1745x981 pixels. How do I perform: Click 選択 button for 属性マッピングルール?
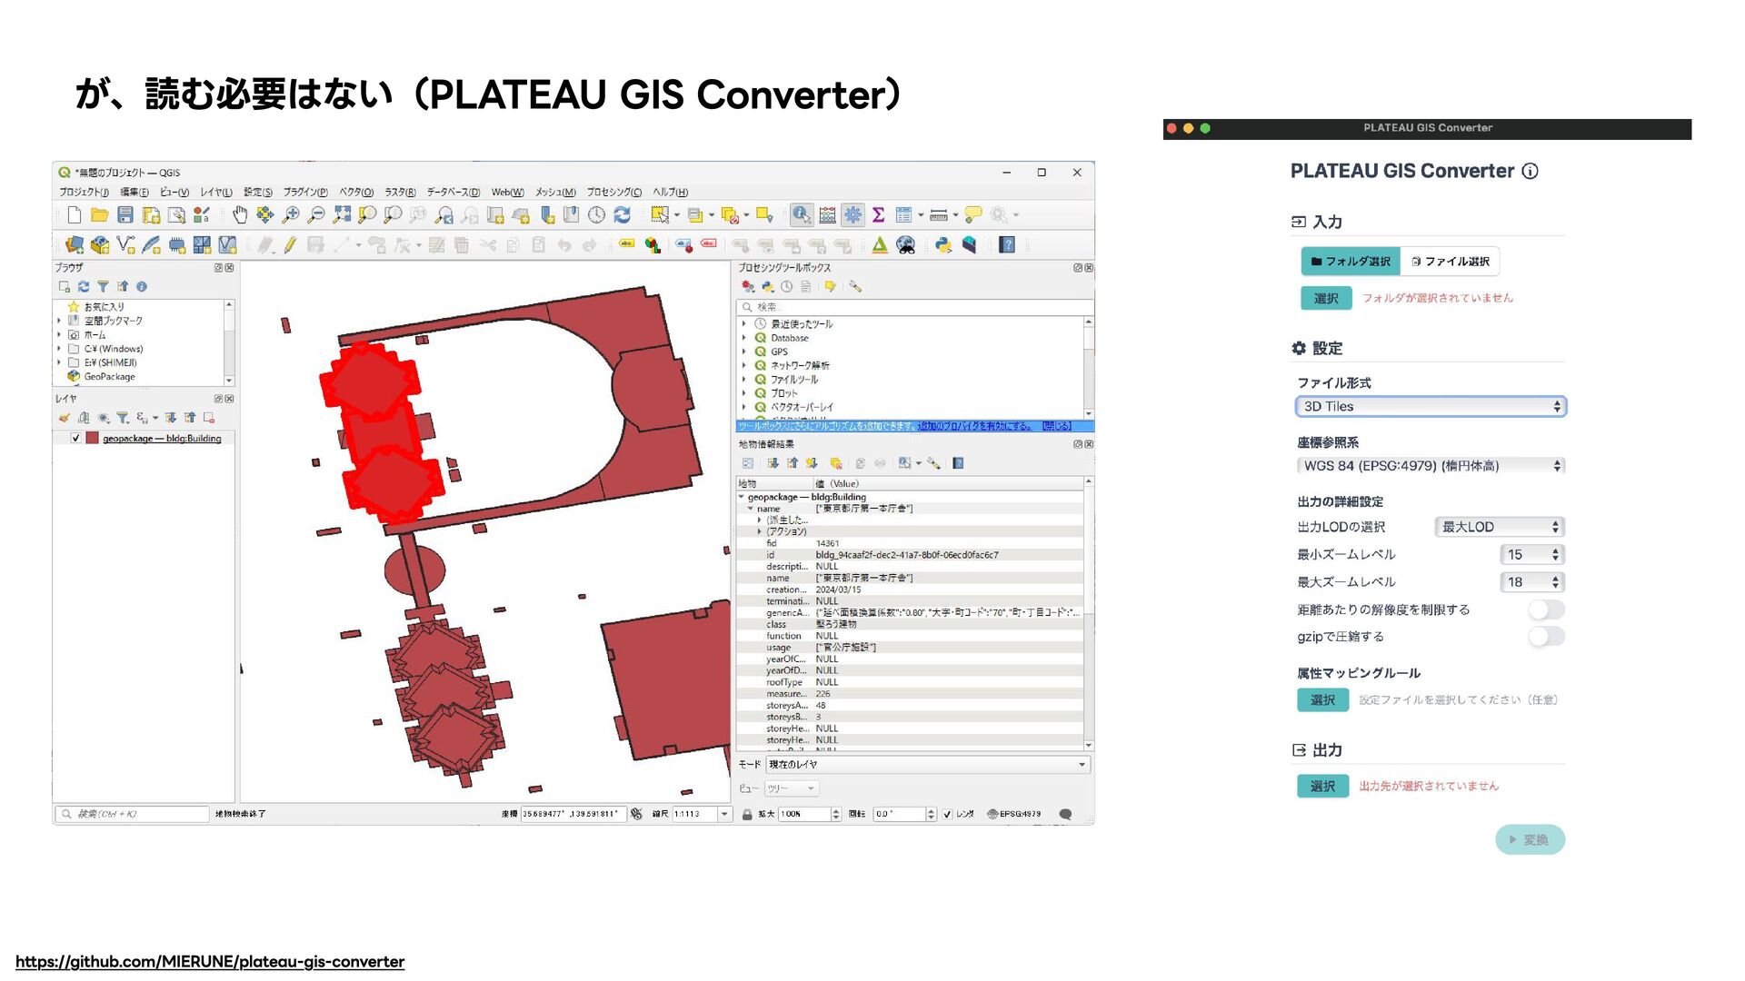click(1322, 700)
